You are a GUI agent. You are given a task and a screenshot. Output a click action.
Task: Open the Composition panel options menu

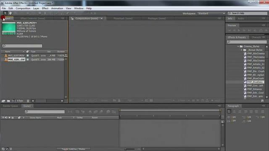pyautogui.click(x=219, y=18)
